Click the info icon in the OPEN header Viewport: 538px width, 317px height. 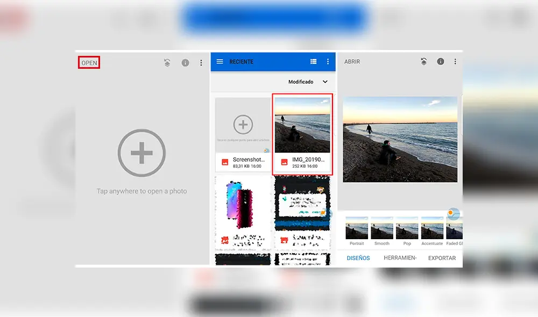[185, 63]
